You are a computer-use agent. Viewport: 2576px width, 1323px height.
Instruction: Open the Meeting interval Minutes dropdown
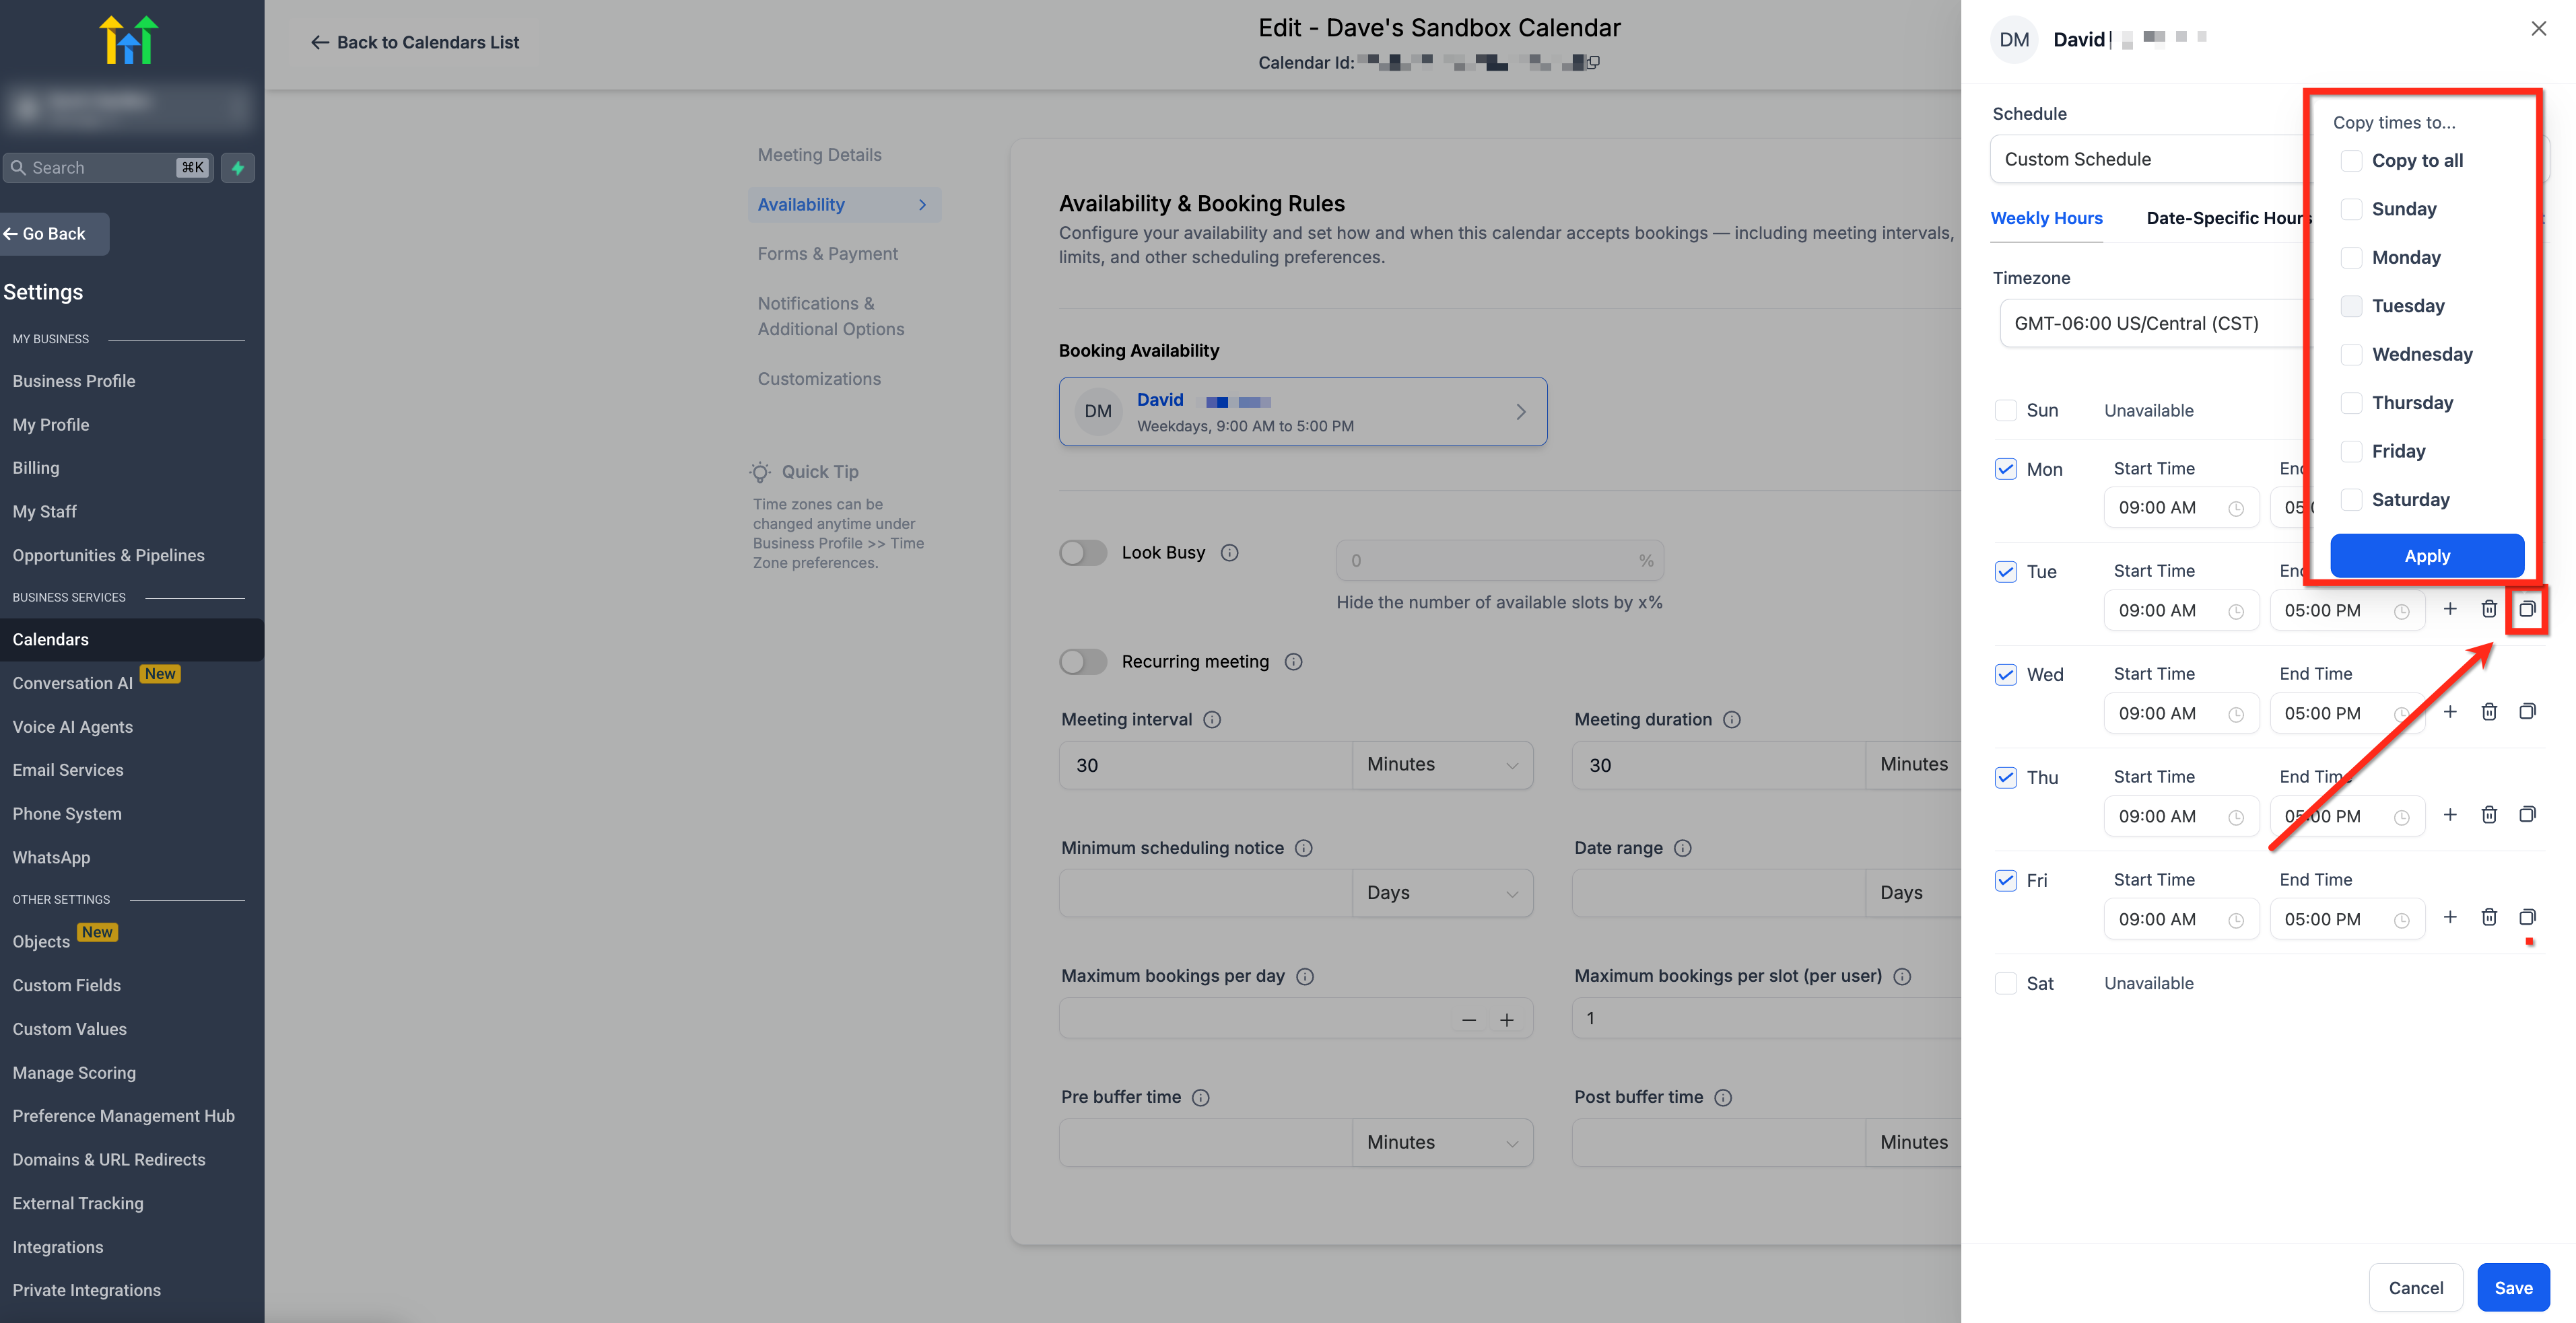(1441, 764)
